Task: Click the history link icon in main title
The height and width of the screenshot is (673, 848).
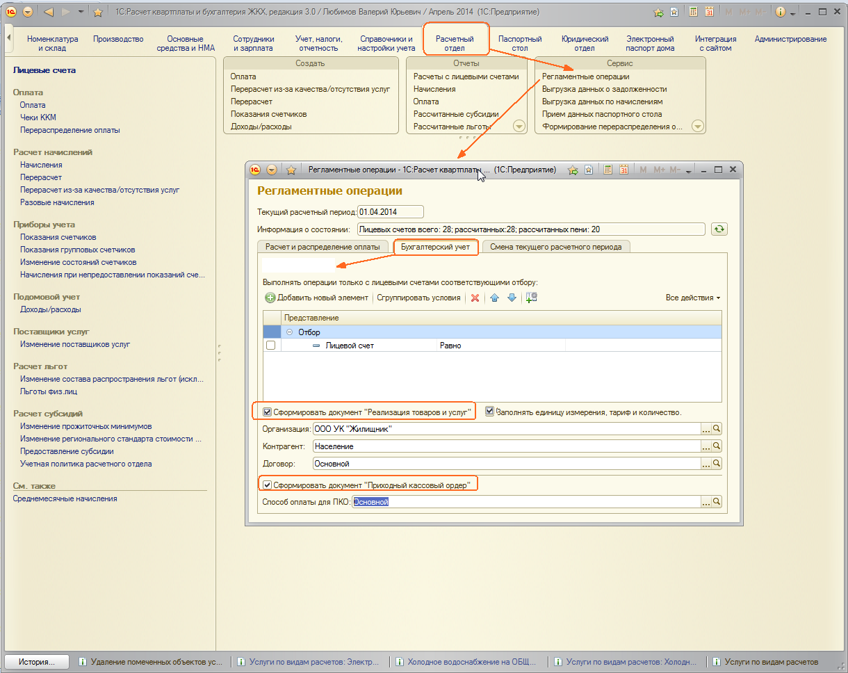Action: [x=674, y=12]
